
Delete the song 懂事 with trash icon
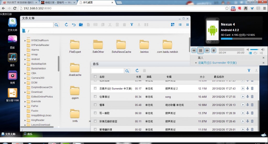tap(252, 105)
